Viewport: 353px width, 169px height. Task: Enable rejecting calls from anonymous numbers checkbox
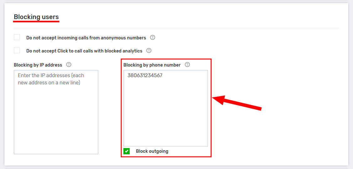click(x=17, y=37)
